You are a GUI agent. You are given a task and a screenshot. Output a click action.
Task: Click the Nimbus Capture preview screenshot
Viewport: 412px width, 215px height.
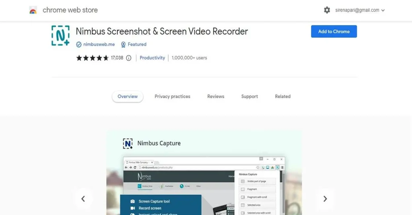tap(204, 172)
